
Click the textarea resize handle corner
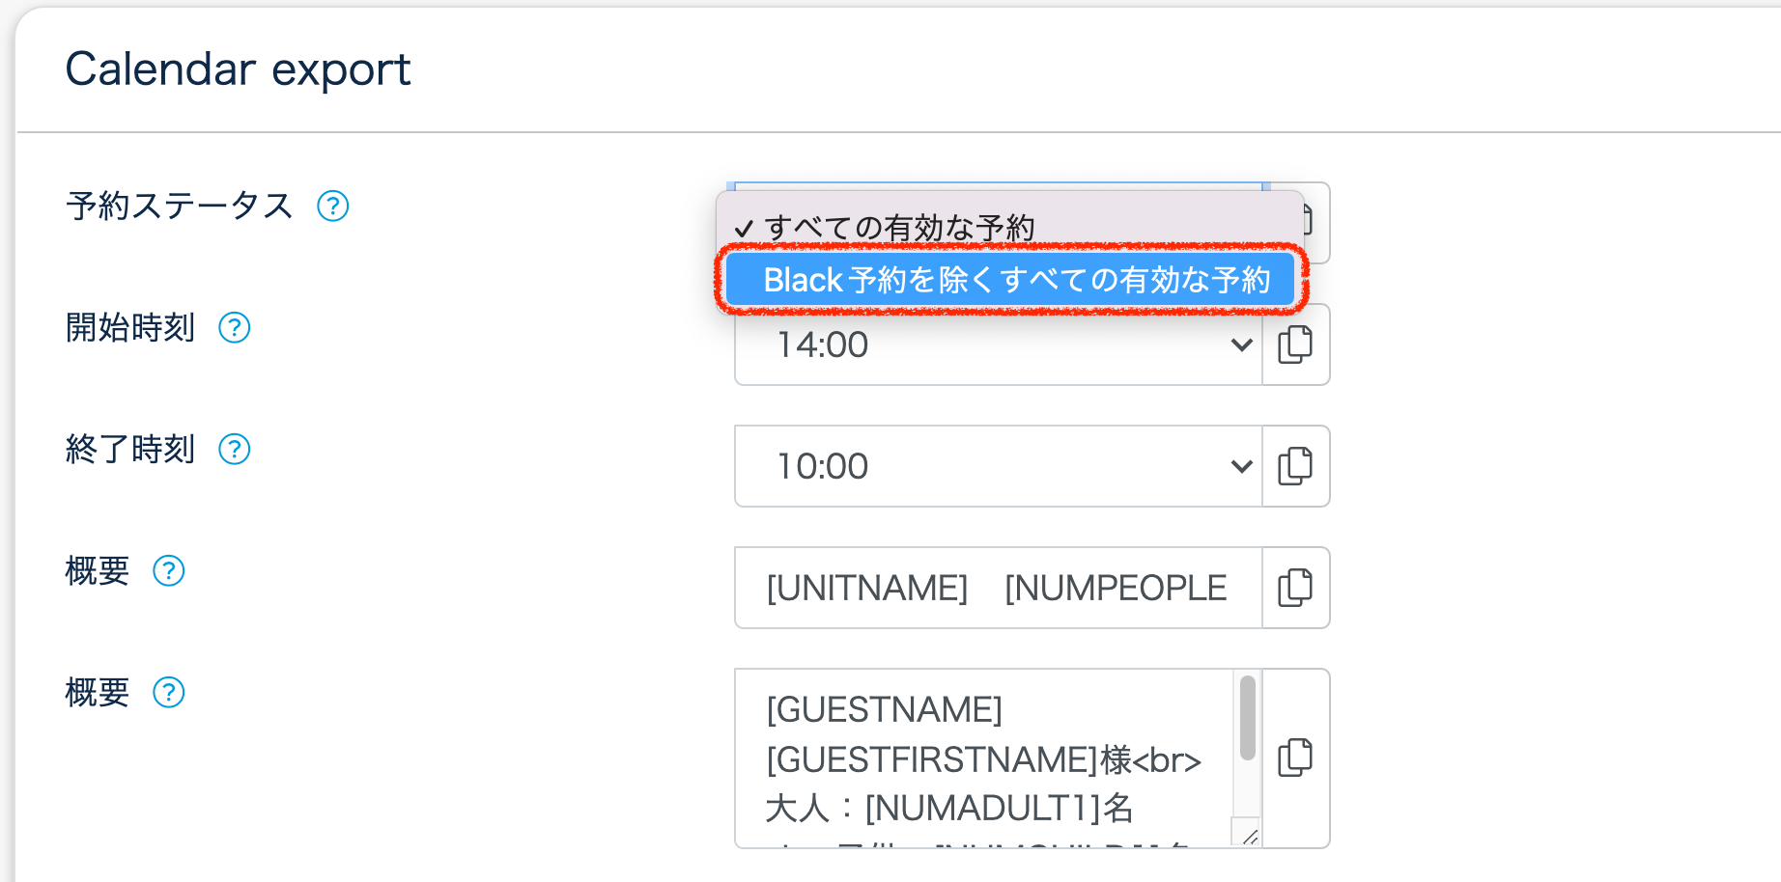[x=1250, y=838]
